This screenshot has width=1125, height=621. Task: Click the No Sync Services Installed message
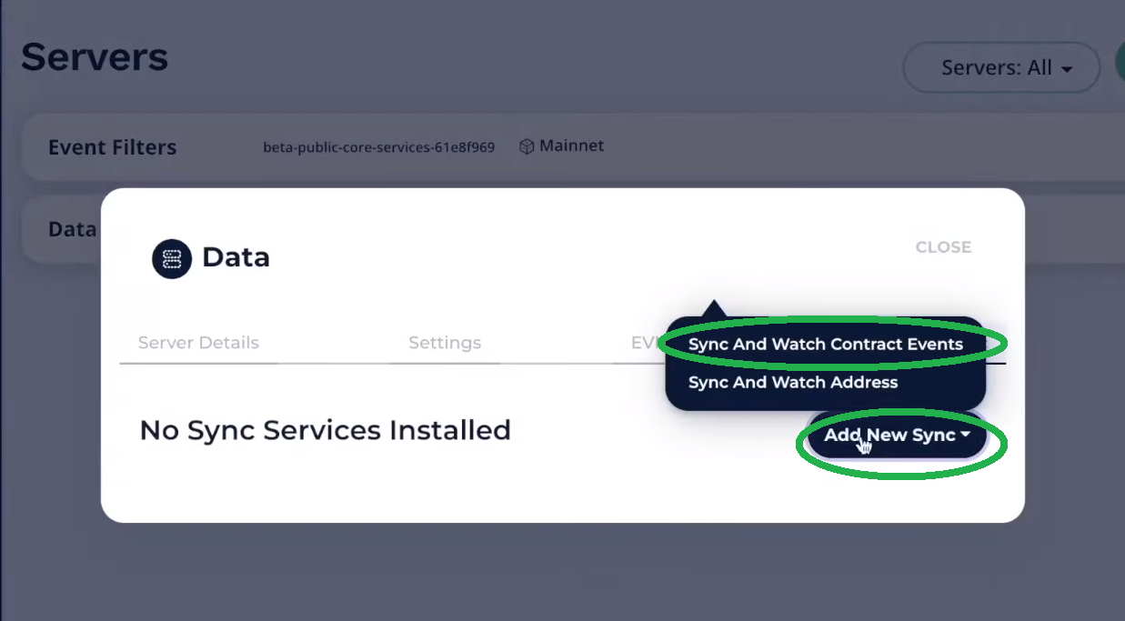pyautogui.click(x=325, y=430)
